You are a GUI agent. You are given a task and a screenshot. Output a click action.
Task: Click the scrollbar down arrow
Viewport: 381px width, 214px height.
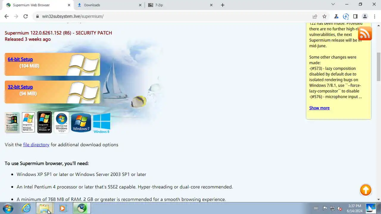pyautogui.click(x=379, y=199)
